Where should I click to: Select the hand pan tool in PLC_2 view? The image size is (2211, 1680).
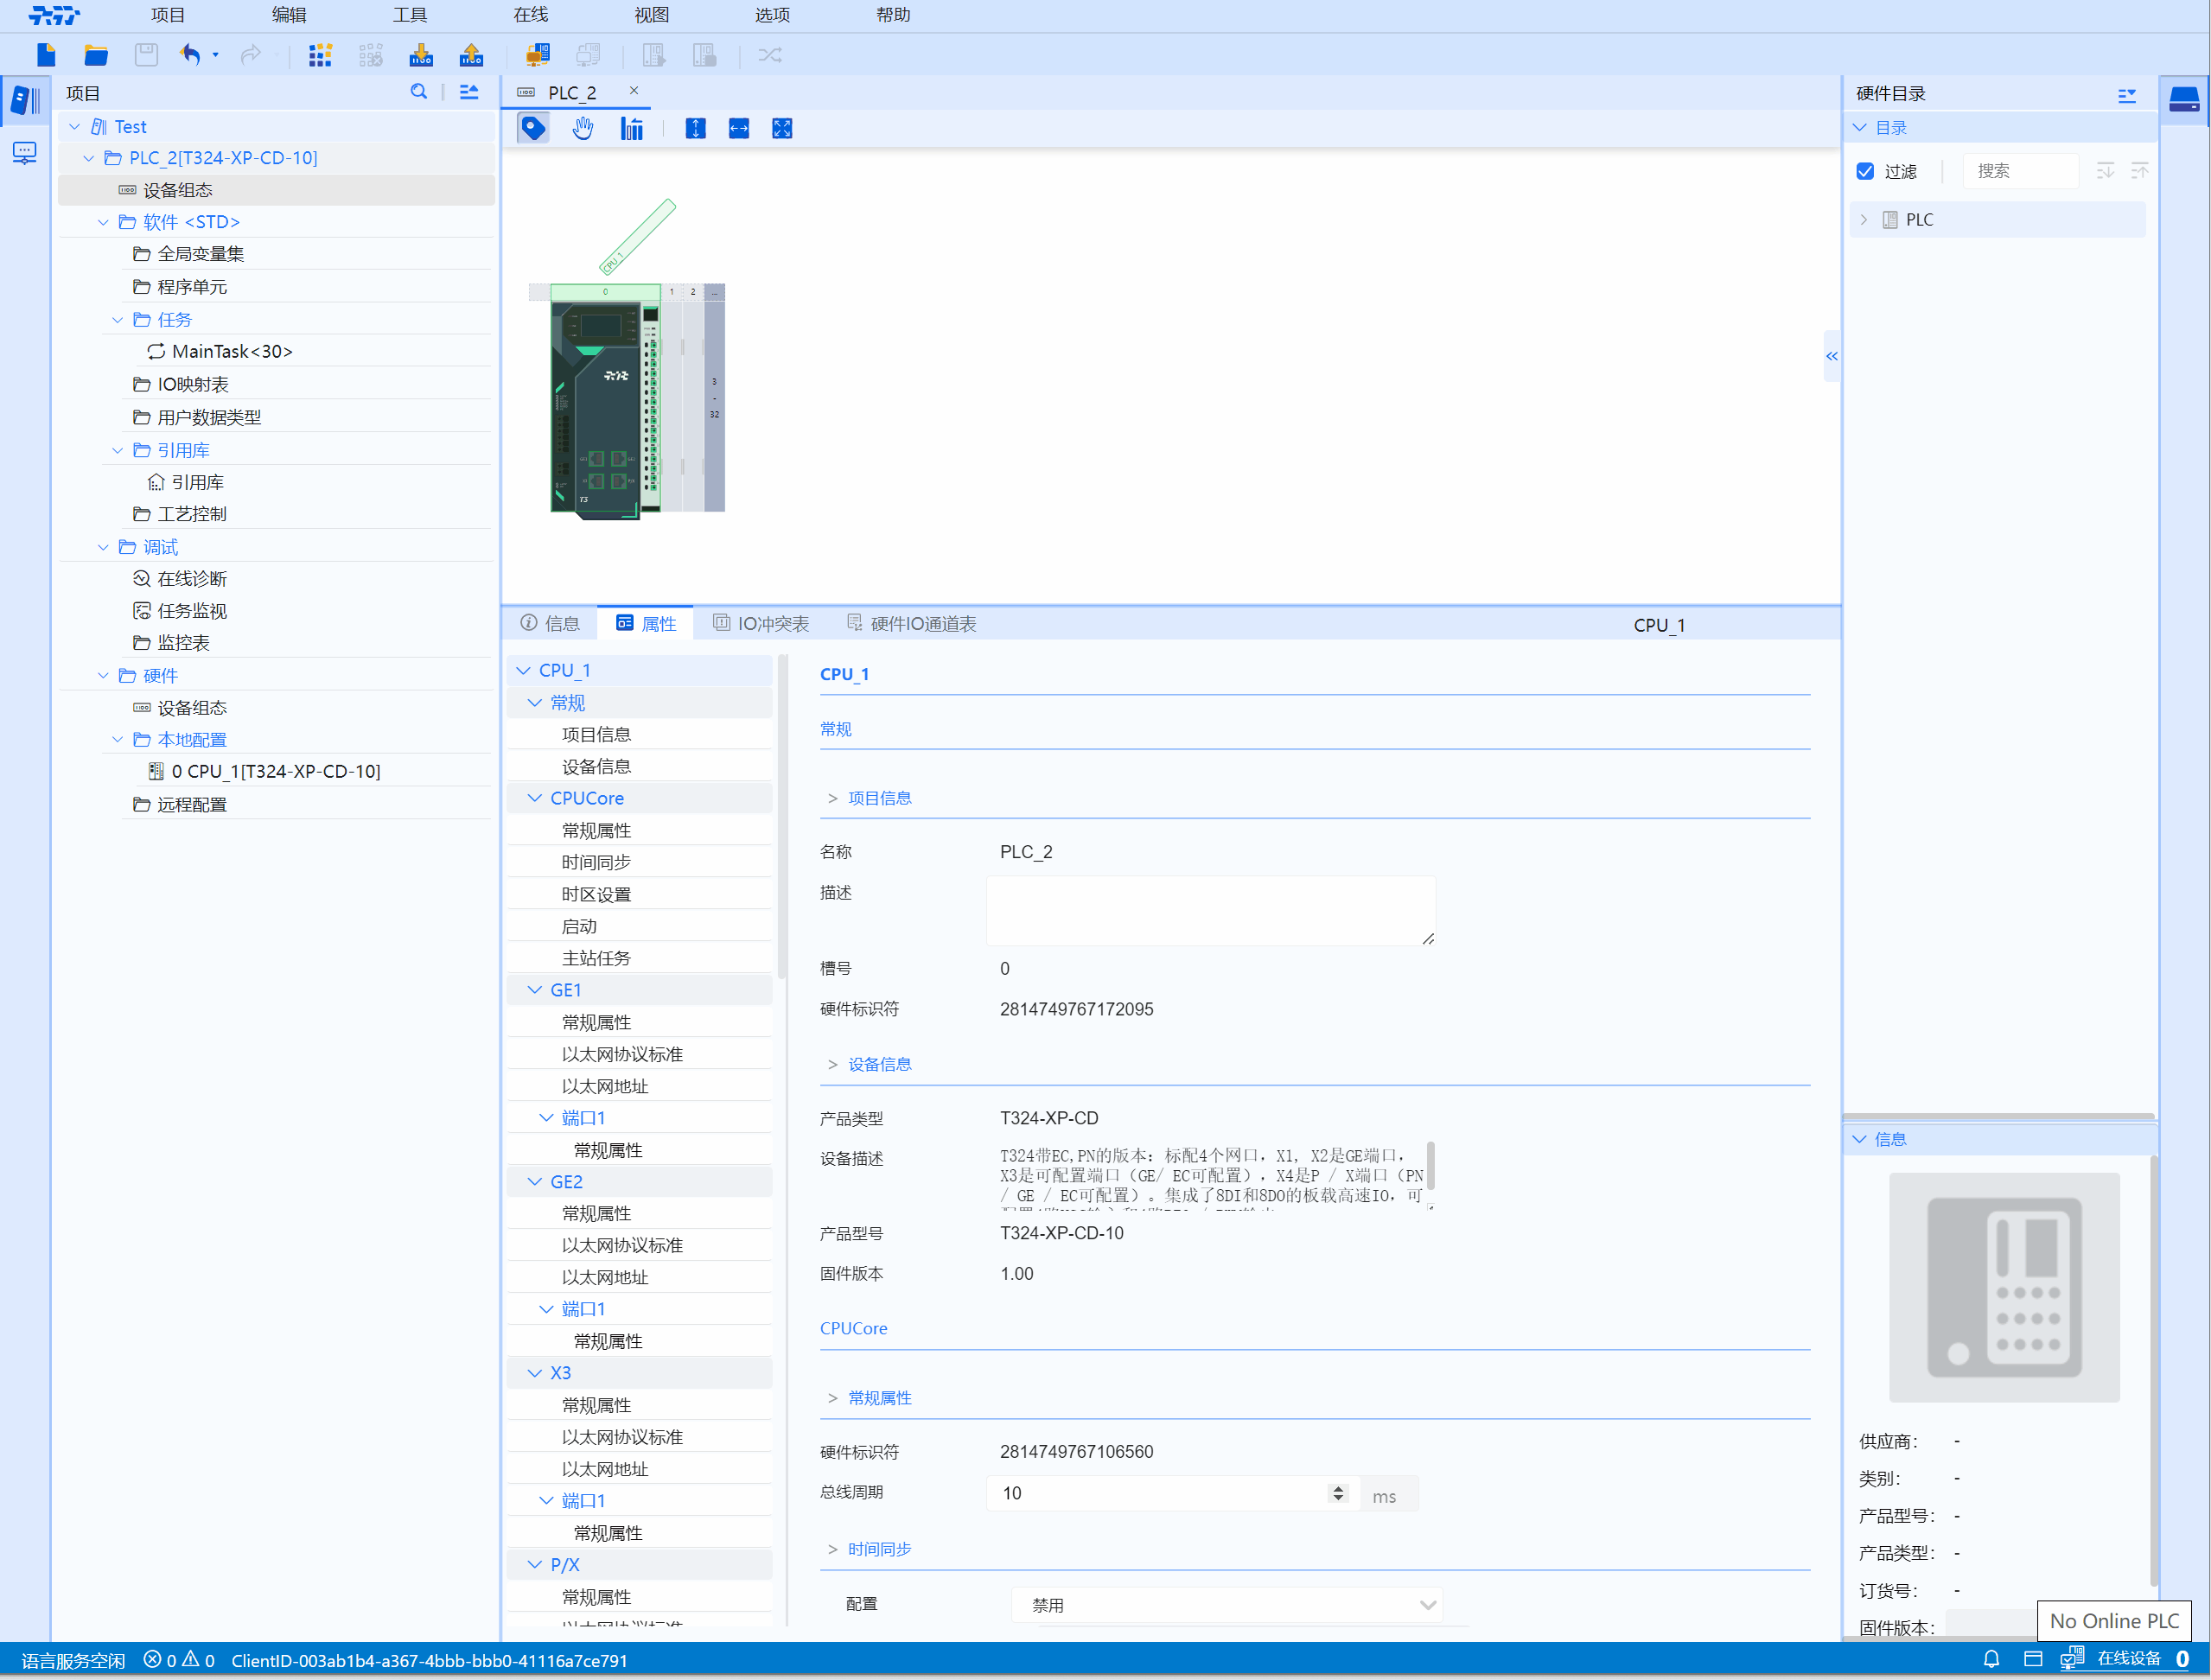[582, 128]
